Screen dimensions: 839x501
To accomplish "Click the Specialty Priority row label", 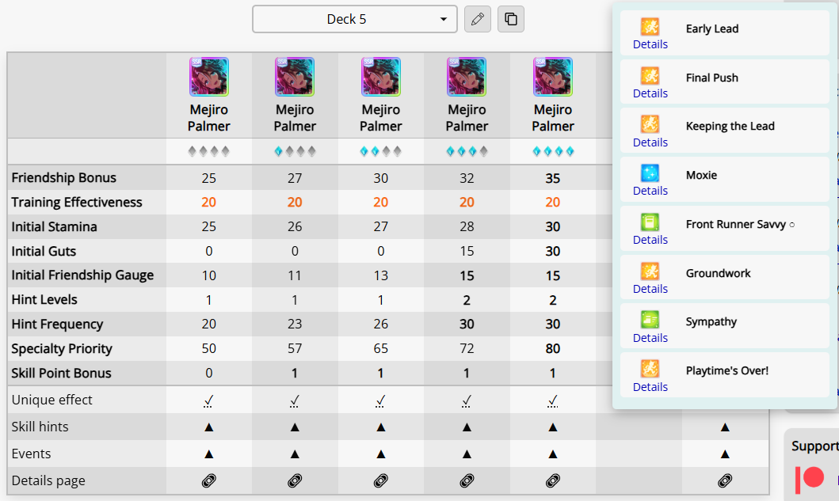I will (62, 348).
